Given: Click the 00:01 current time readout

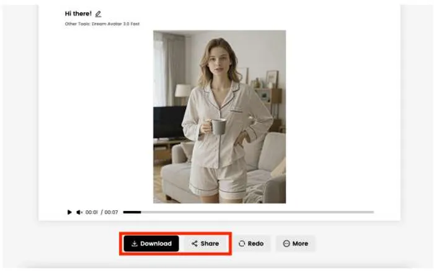Looking at the screenshot, I should (91, 212).
